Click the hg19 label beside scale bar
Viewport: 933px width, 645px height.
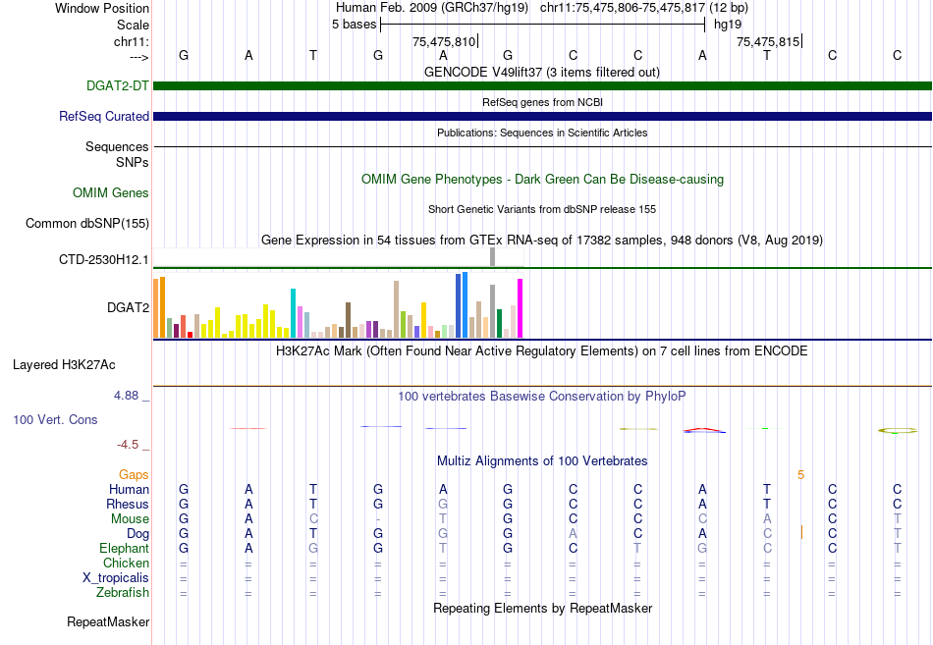click(728, 25)
